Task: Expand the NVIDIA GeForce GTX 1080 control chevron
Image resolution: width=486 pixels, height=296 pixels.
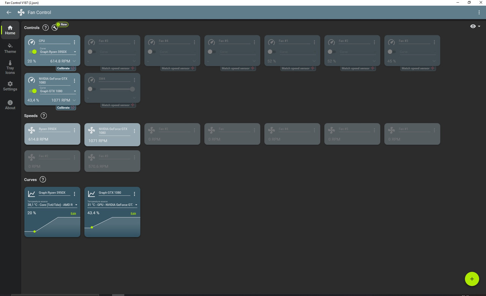Action: coord(74,100)
